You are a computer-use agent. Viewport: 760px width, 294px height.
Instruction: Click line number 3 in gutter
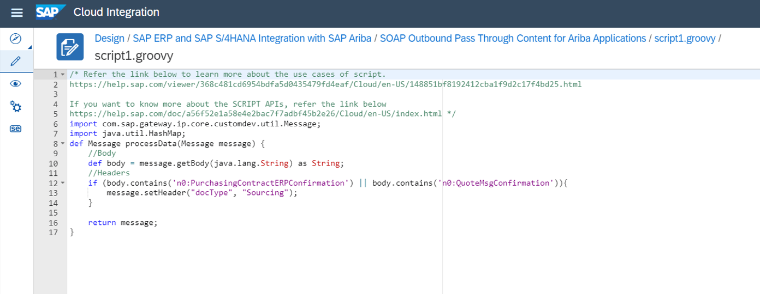[56, 94]
